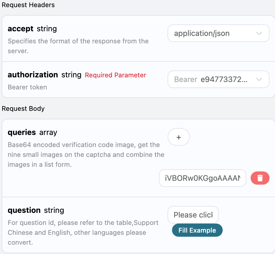Click the bold queries parameter name

point(22,132)
